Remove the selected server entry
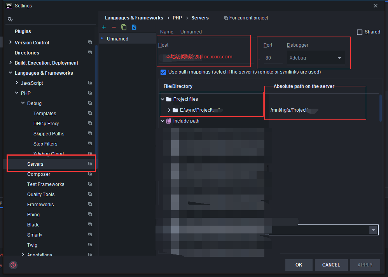The image size is (388, 277). 114,27
